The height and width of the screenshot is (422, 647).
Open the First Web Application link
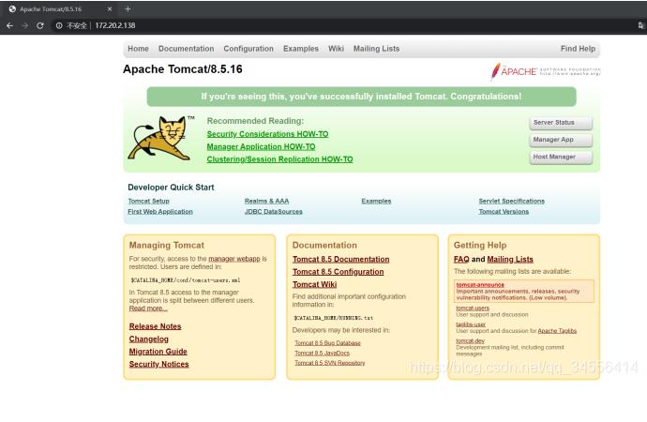[160, 211]
